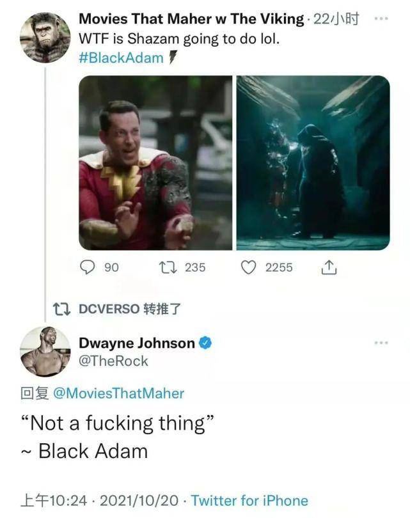Click the 22-hour timestamp on the tweet

(336, 19)
